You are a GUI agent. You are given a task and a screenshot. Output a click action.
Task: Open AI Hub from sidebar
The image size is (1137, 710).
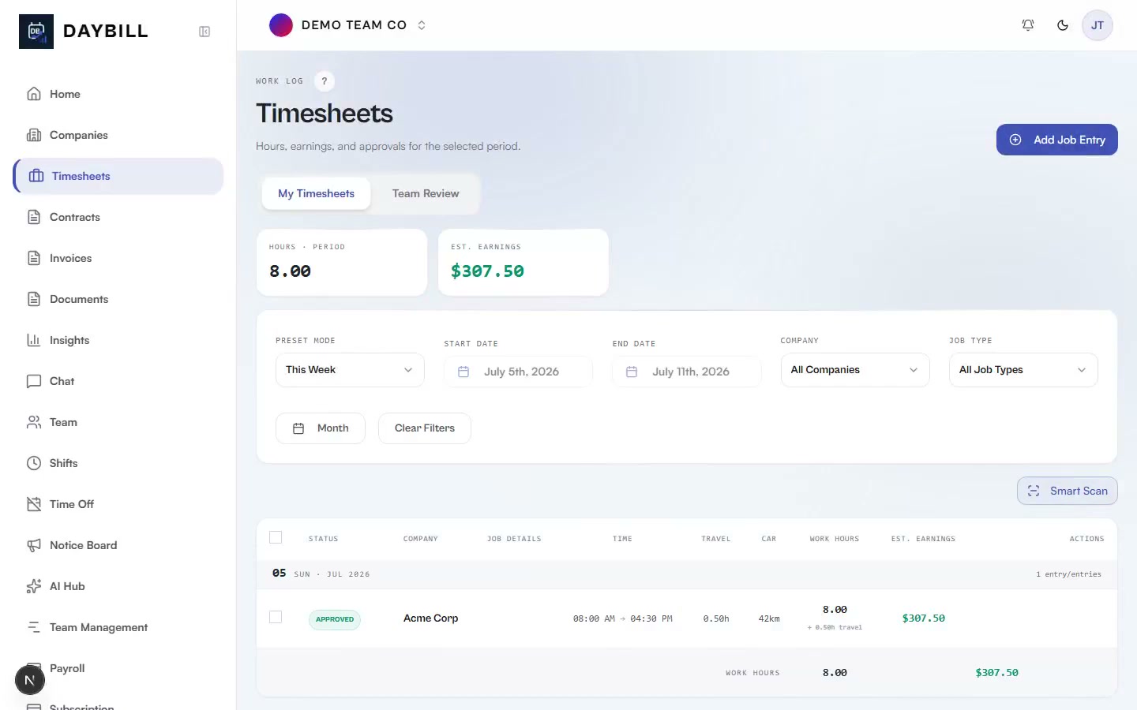pos(118,586)
